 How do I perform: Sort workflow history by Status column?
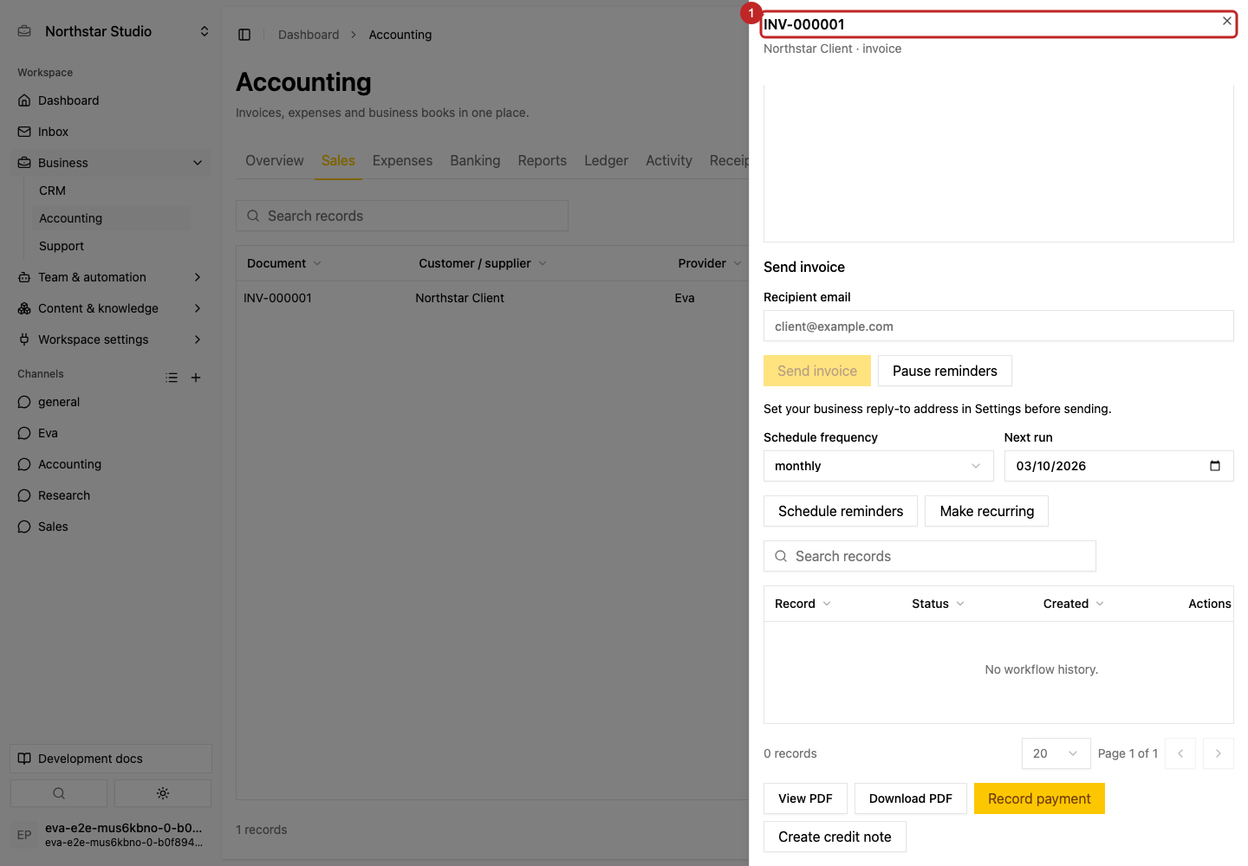(x=938, y=604)
